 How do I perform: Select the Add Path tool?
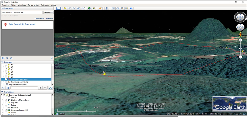click(x=74, y=8)
